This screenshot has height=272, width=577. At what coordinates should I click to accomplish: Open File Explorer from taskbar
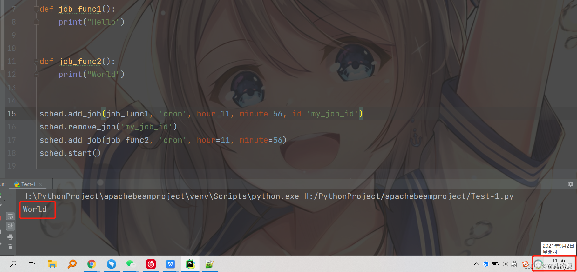tap(52, 264)
